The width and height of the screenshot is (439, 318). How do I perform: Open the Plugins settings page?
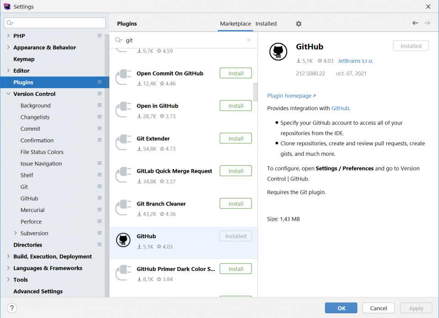point(54,82)
